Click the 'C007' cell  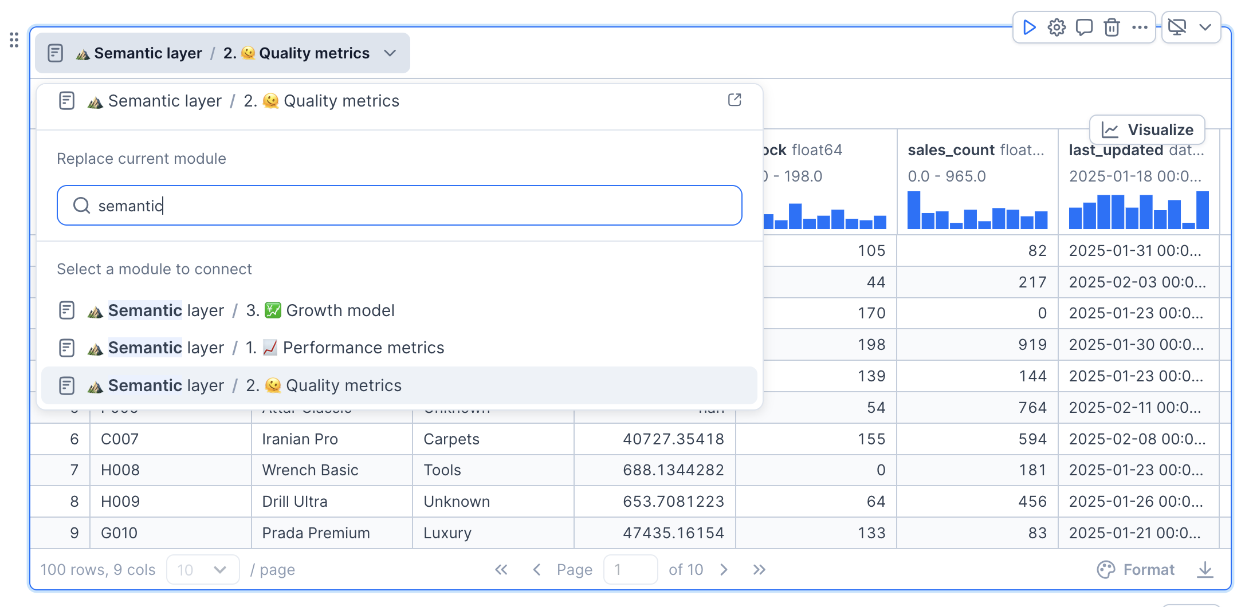(170, 439)
